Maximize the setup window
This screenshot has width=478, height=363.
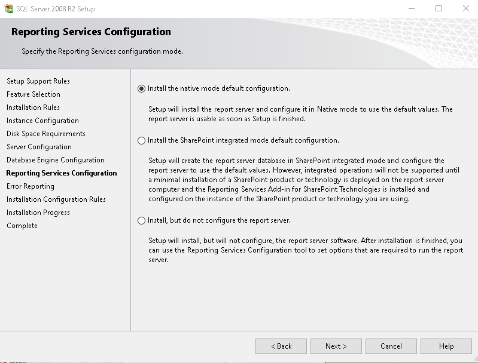(439, 8)
